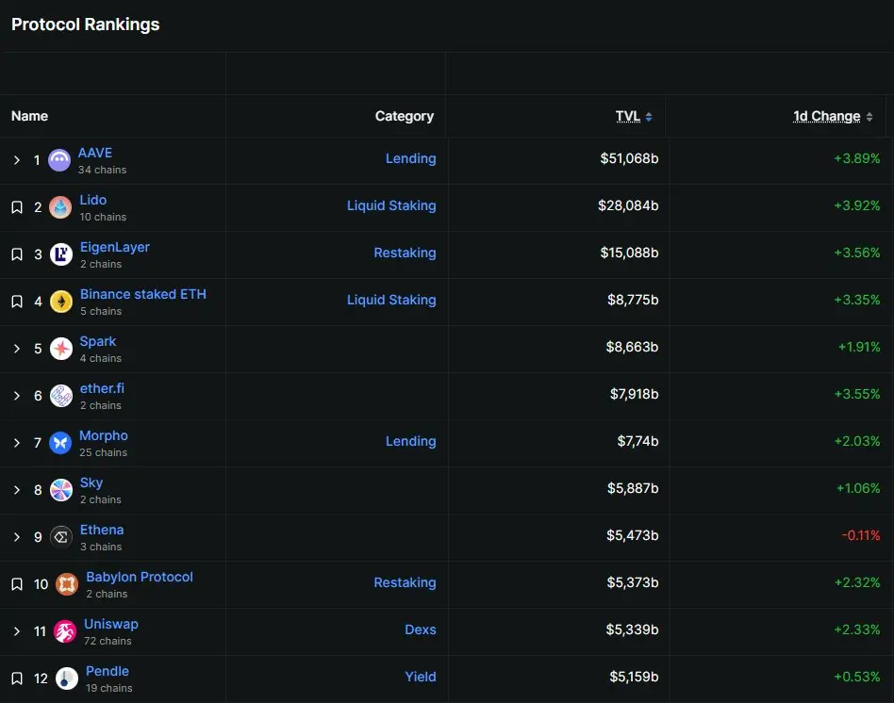
Task: Click the EigenLayer logo icon
Action: pos(61,254)
